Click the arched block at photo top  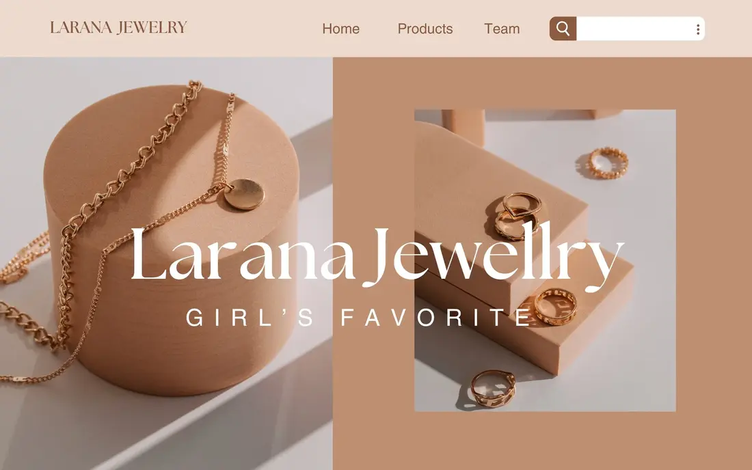[462, 126]
